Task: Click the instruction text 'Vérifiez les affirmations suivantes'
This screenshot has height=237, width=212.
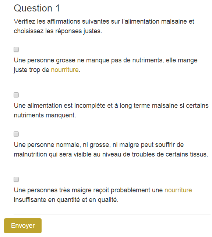Action: point(61,21)
